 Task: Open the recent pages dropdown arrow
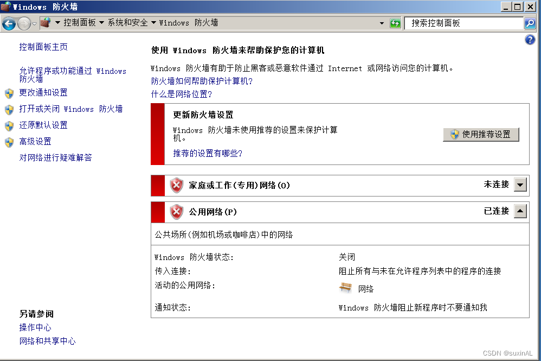click(34, 24)
